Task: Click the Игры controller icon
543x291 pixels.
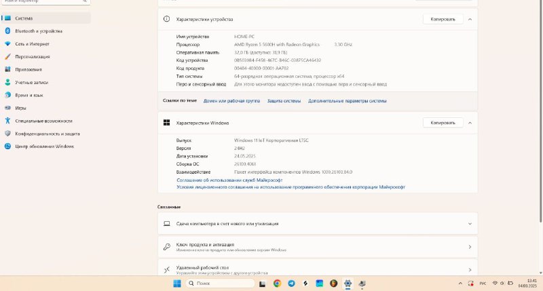Action: (x=7, y=108)
